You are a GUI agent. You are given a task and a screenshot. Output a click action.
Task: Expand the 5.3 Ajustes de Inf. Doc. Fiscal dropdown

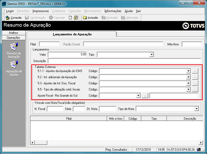pos(188,83)
